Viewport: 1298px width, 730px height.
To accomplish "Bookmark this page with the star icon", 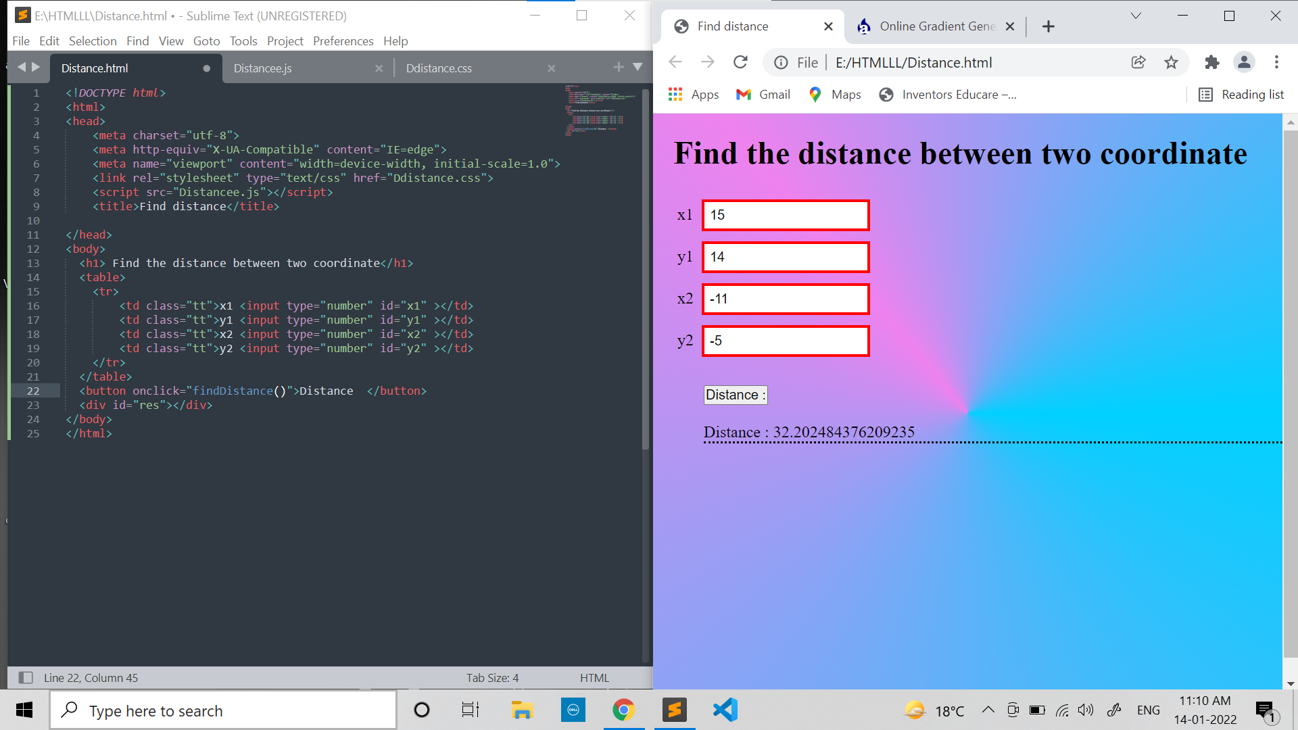I will point(1171,62).
